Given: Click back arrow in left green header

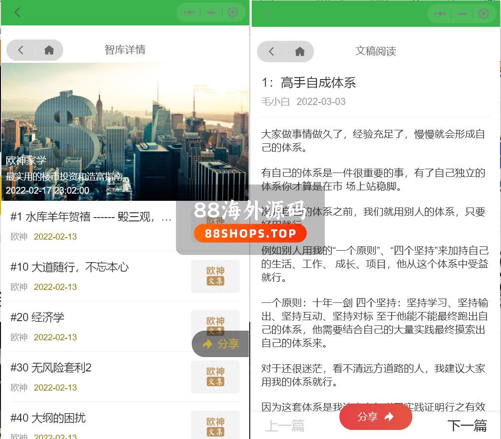Looking at the screenshot, I should (18, 12).
